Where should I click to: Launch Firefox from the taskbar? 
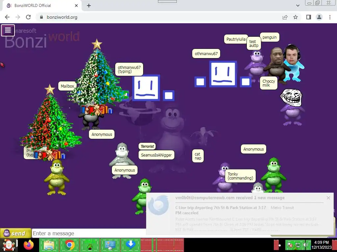[29, 245]
